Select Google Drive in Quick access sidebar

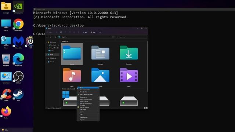coord(54,48)
